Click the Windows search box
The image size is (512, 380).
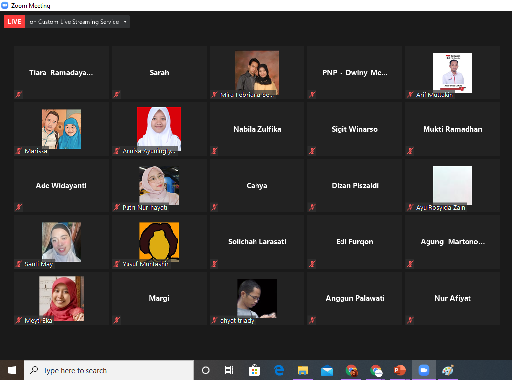[109, 370]
